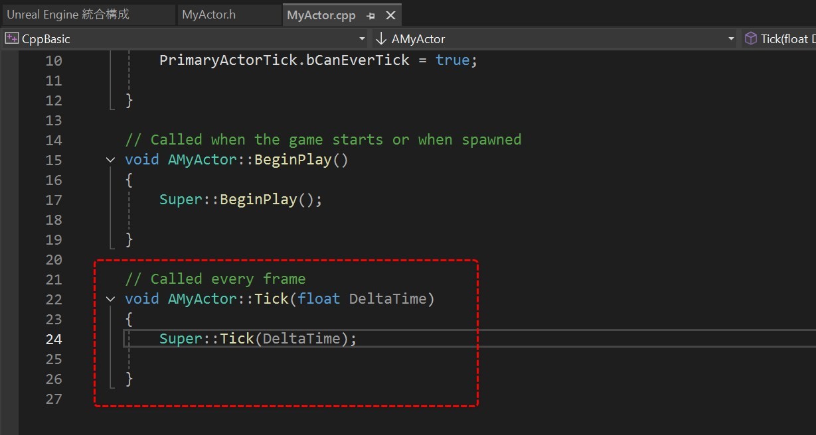Open the CppBasic project dropdown
The width and height of the screenshot is (816, 435).
click(362, 38)
